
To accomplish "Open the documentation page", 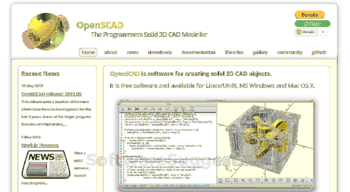I will [198, 52].
